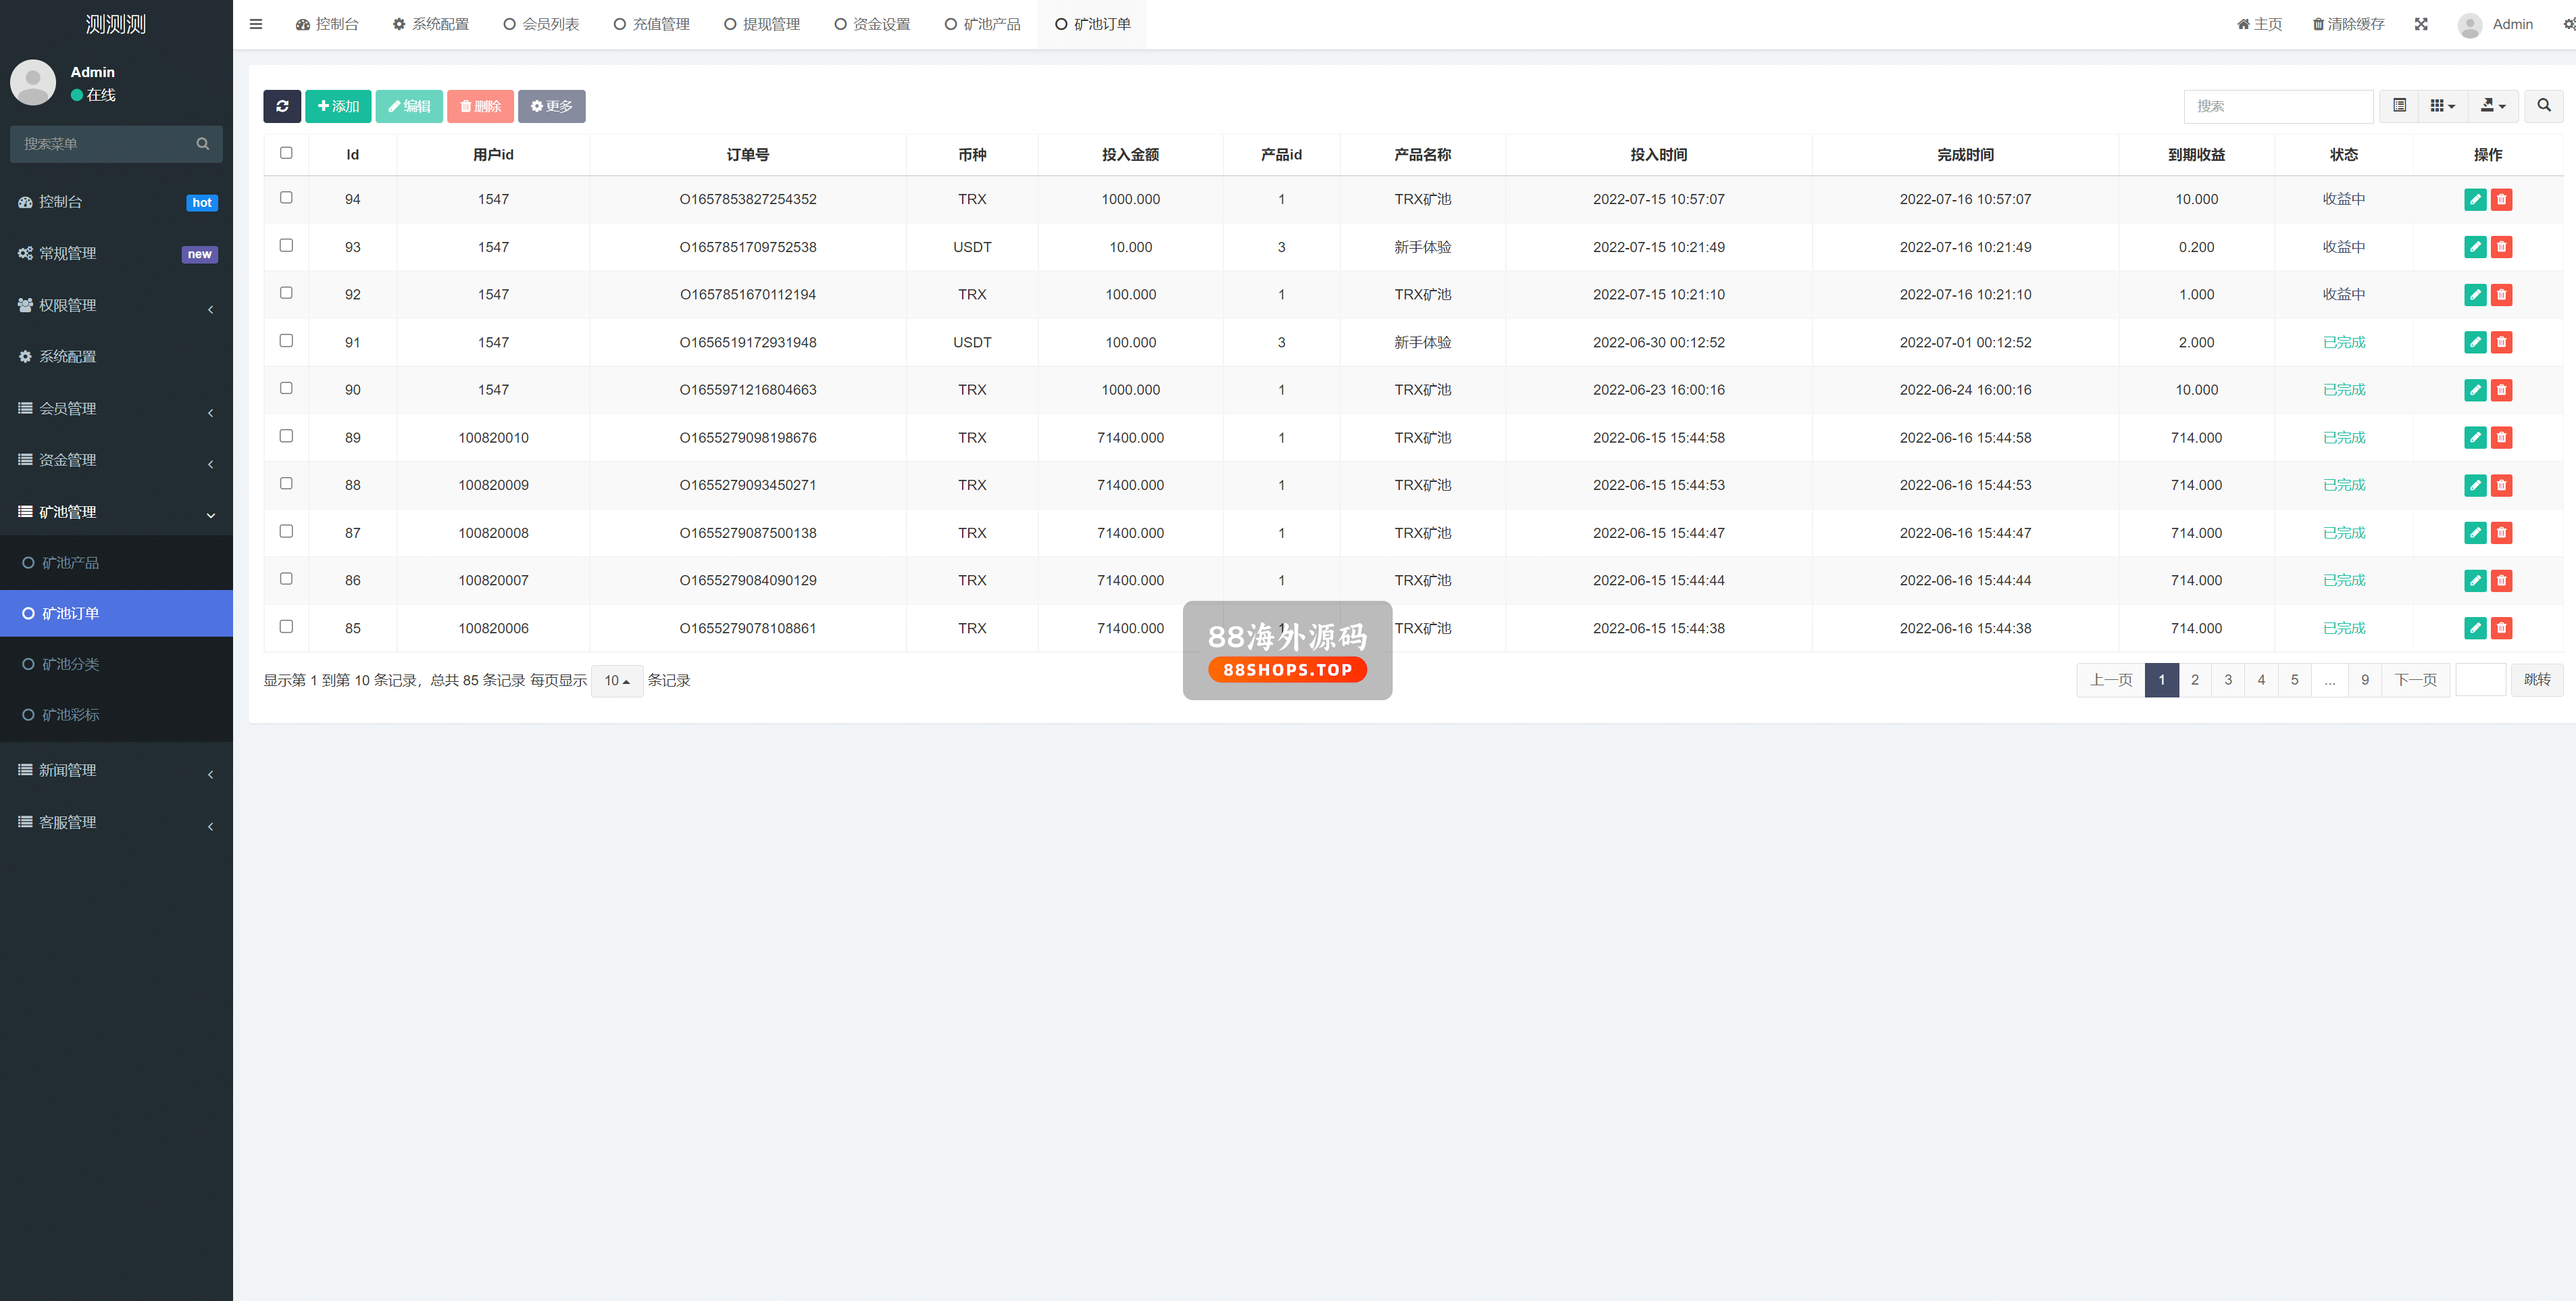Click the red trash icon for order 91
Viewport: 2576px width, 1301px height.
pyautogui.click(x=2501, y=342)
